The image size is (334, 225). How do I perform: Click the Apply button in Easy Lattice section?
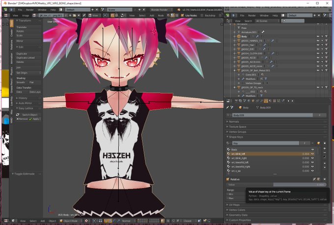coord(35,119)
